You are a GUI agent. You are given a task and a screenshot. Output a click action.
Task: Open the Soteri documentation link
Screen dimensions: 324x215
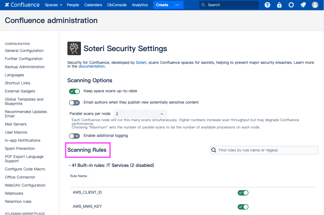(x=91, y=66)
